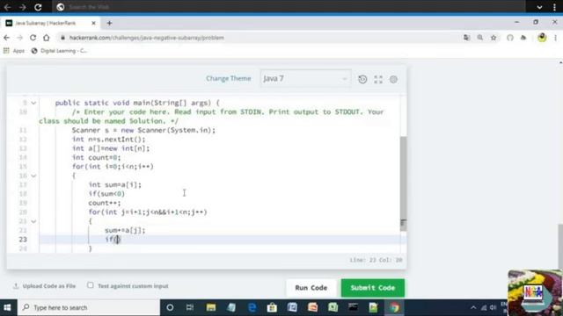Go forward in Chrome
Screen dimensions: 563x316
point(19,38)
